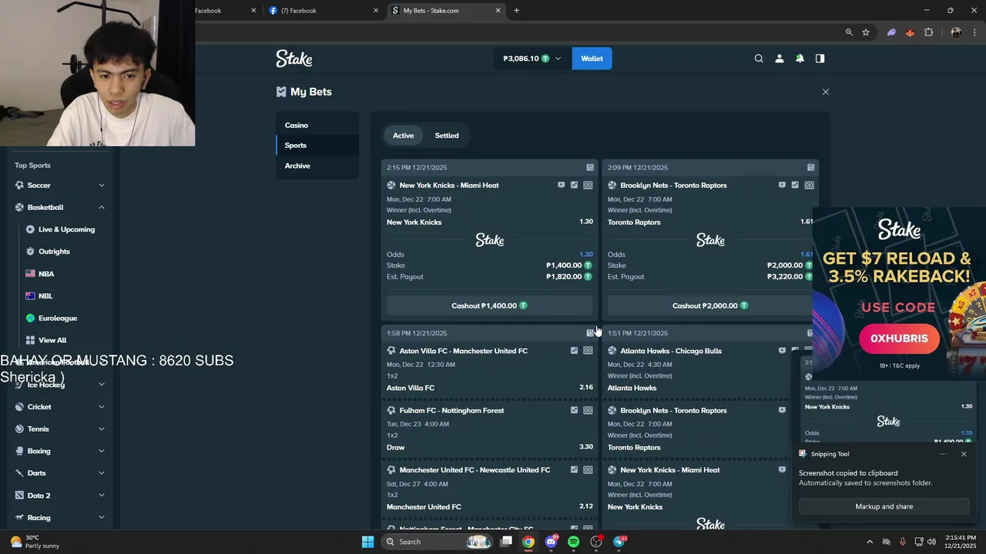The height and width of the screenshot is (554, 986).
Task: Click the NBA flag icon
Action: click(x=30, y=274)
